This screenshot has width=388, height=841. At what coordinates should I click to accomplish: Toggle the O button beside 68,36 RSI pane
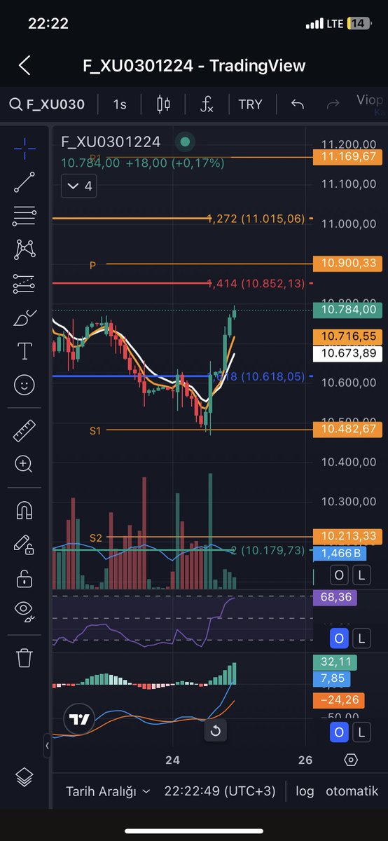pyautogui.click(x=339, y=638)
